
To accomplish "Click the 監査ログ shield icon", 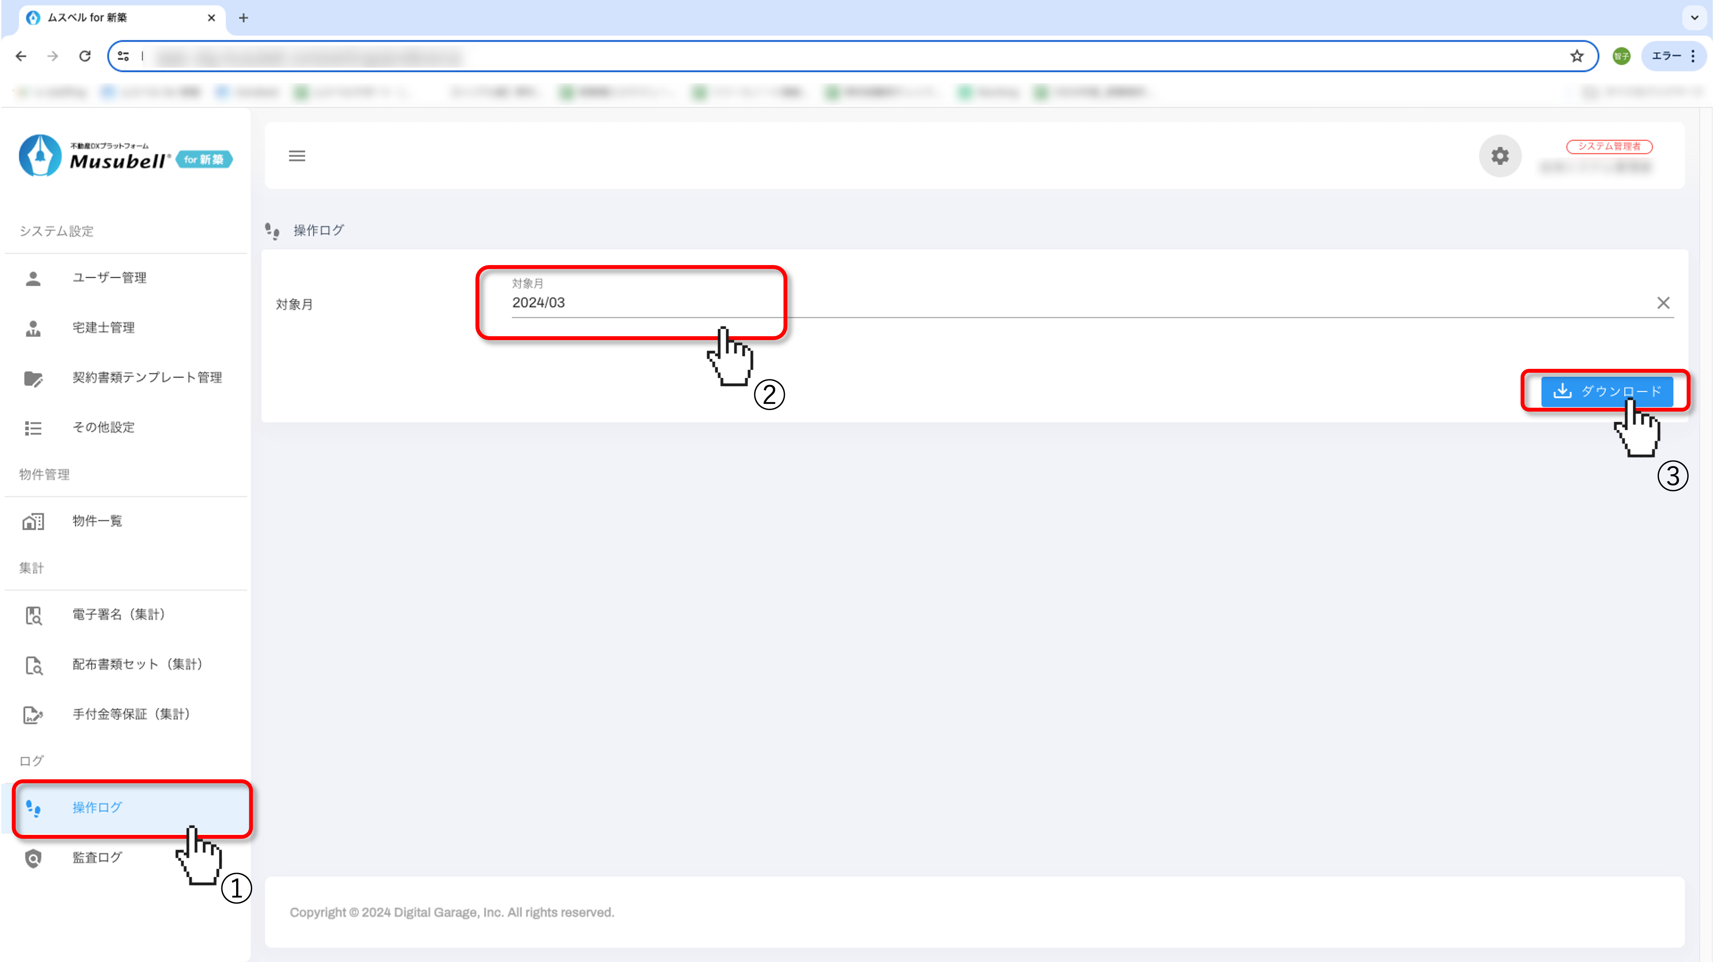I will tap(33, 858).
